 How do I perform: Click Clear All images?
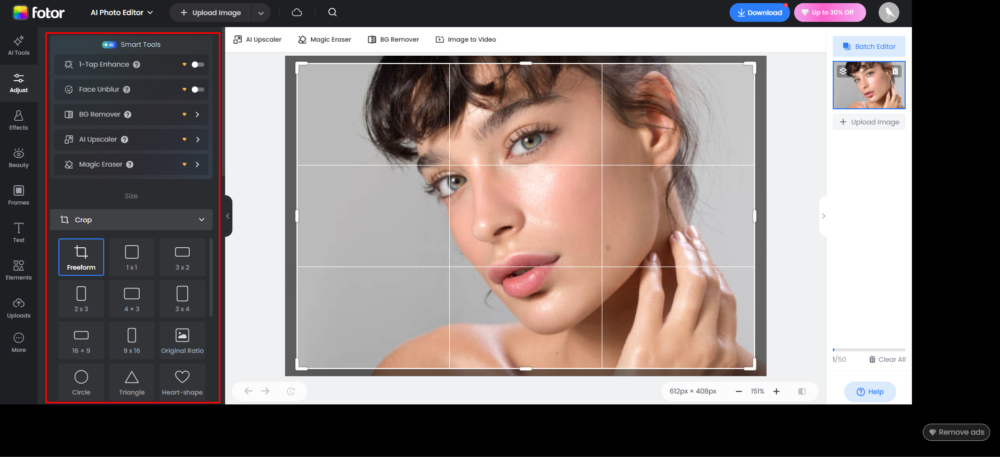887,360
